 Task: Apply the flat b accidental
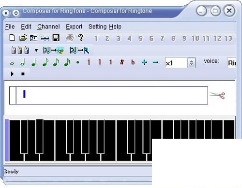tap(133, 62)
